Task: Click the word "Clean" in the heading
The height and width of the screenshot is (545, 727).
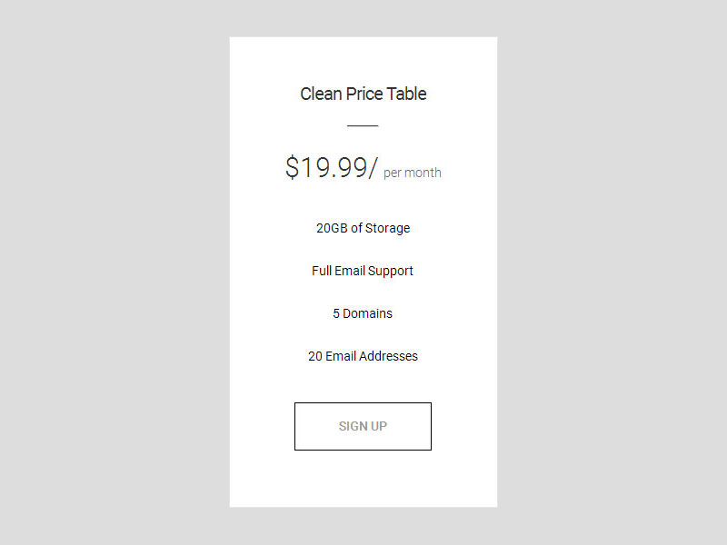Action: [320, 94]
